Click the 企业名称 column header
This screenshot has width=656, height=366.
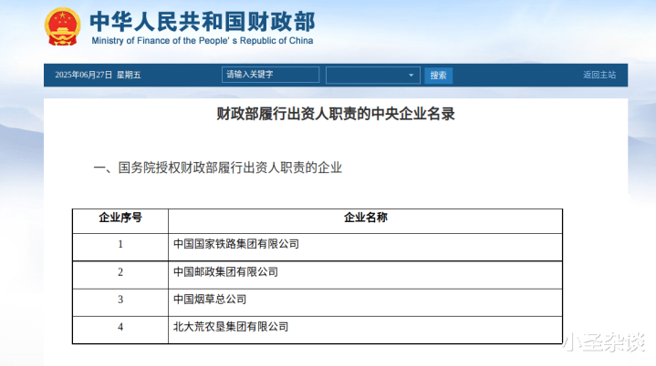(x=365, y=221)
